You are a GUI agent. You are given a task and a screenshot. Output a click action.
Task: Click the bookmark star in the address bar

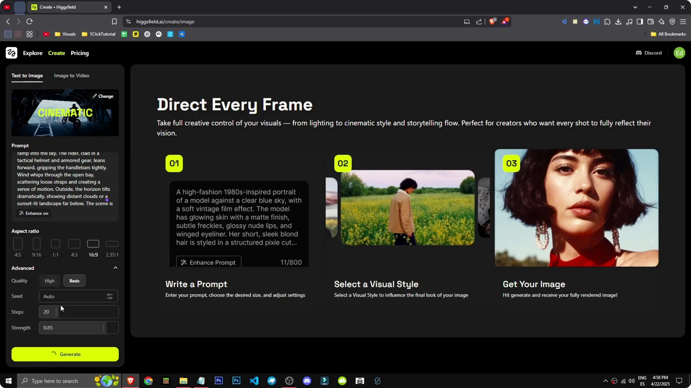click(x=114, y=22)
